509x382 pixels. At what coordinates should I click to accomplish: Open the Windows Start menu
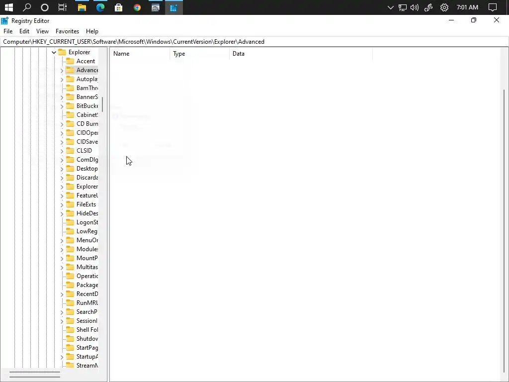[x=9, y=7]
